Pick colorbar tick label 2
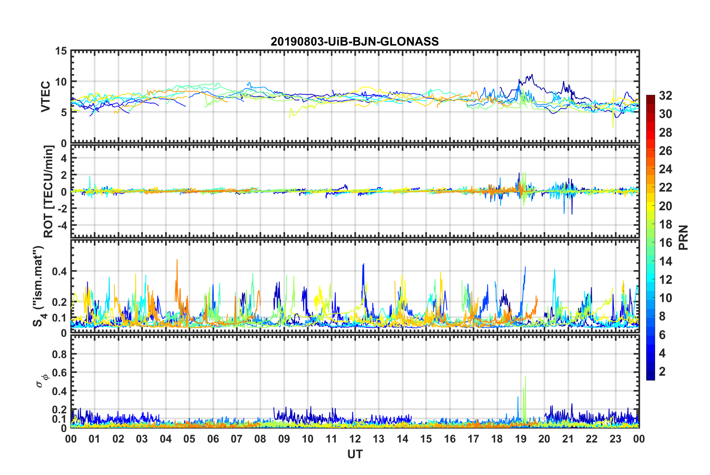This screenshot has height=475, width=710. [662, 372]
